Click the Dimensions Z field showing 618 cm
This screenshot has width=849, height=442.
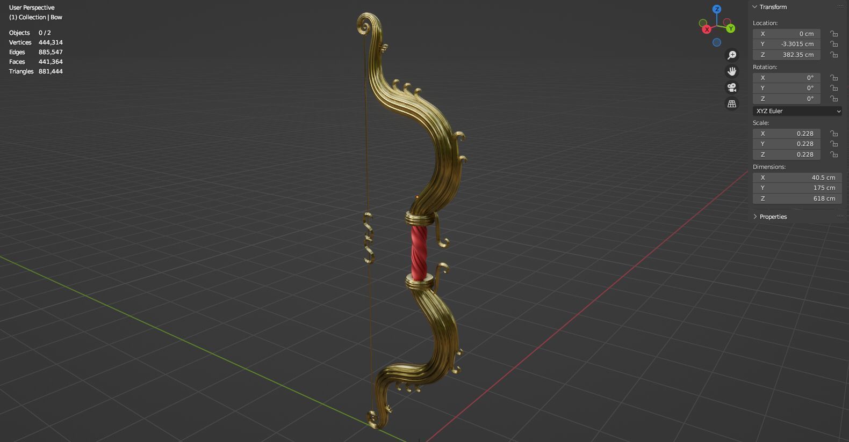point(797,198)
